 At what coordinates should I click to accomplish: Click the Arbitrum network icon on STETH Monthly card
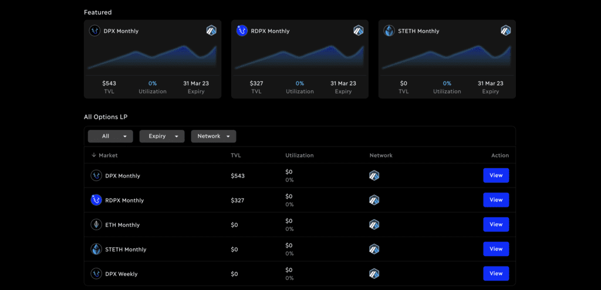point(506,30)
